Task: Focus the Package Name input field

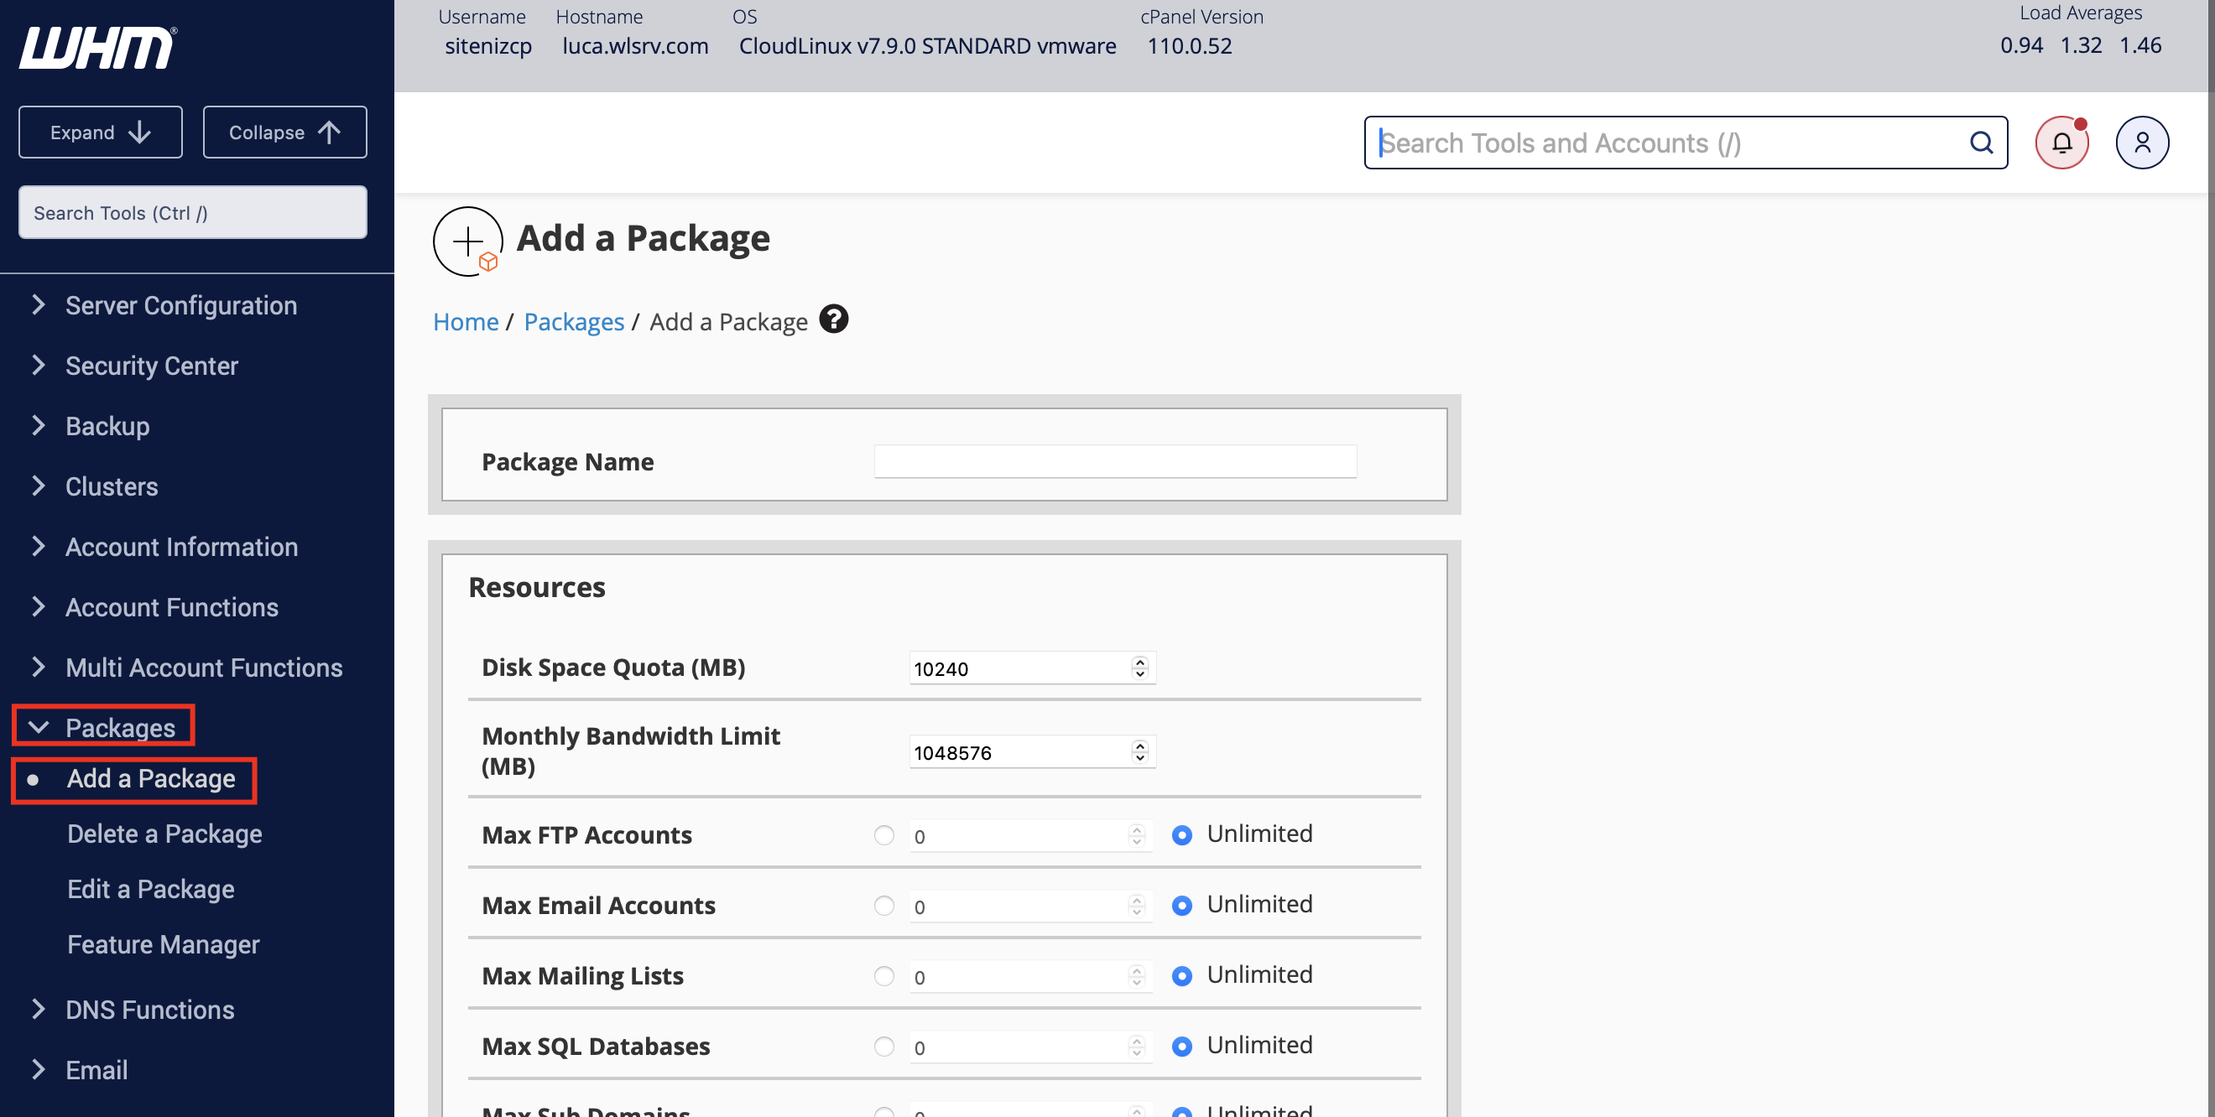Action: [x=1115, y=461]
